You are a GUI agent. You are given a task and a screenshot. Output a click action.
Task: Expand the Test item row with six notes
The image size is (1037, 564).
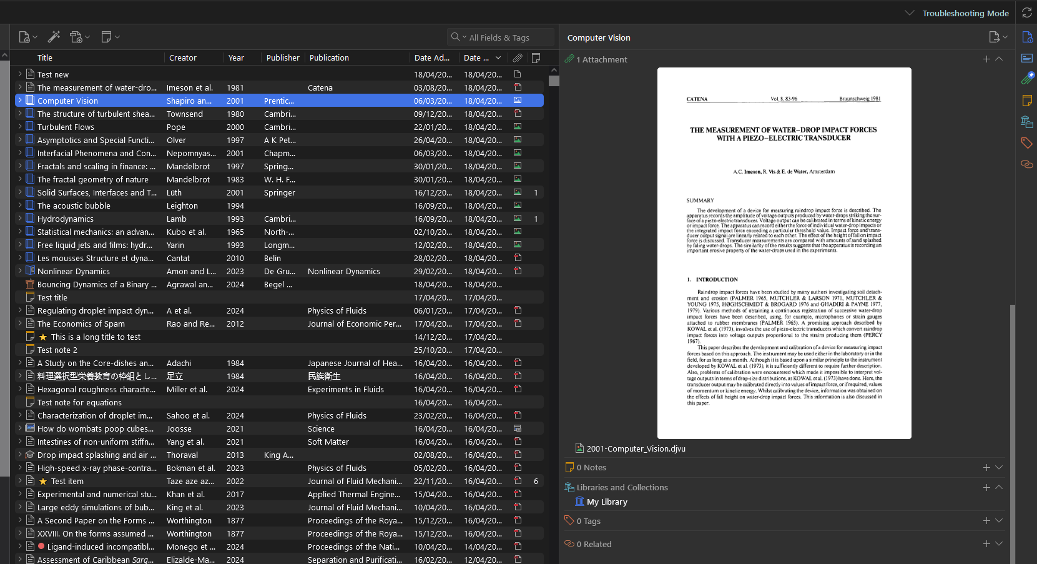(x=20, y=481)
